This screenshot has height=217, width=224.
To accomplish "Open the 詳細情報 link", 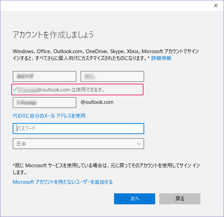I will (x=161, y=58).
